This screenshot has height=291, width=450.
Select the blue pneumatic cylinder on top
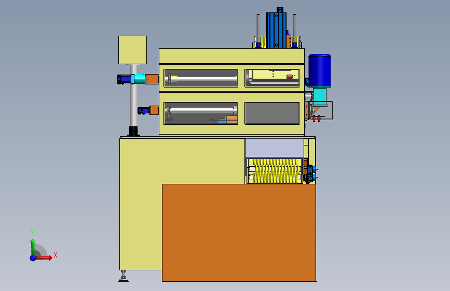coord(276,30)
